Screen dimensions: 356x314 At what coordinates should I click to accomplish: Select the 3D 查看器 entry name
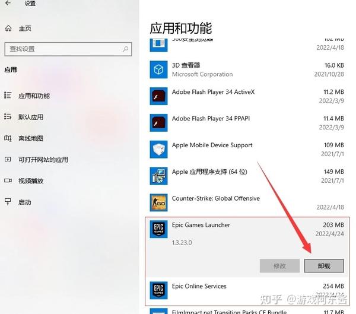pyautogui.click(x=186, y=65)
